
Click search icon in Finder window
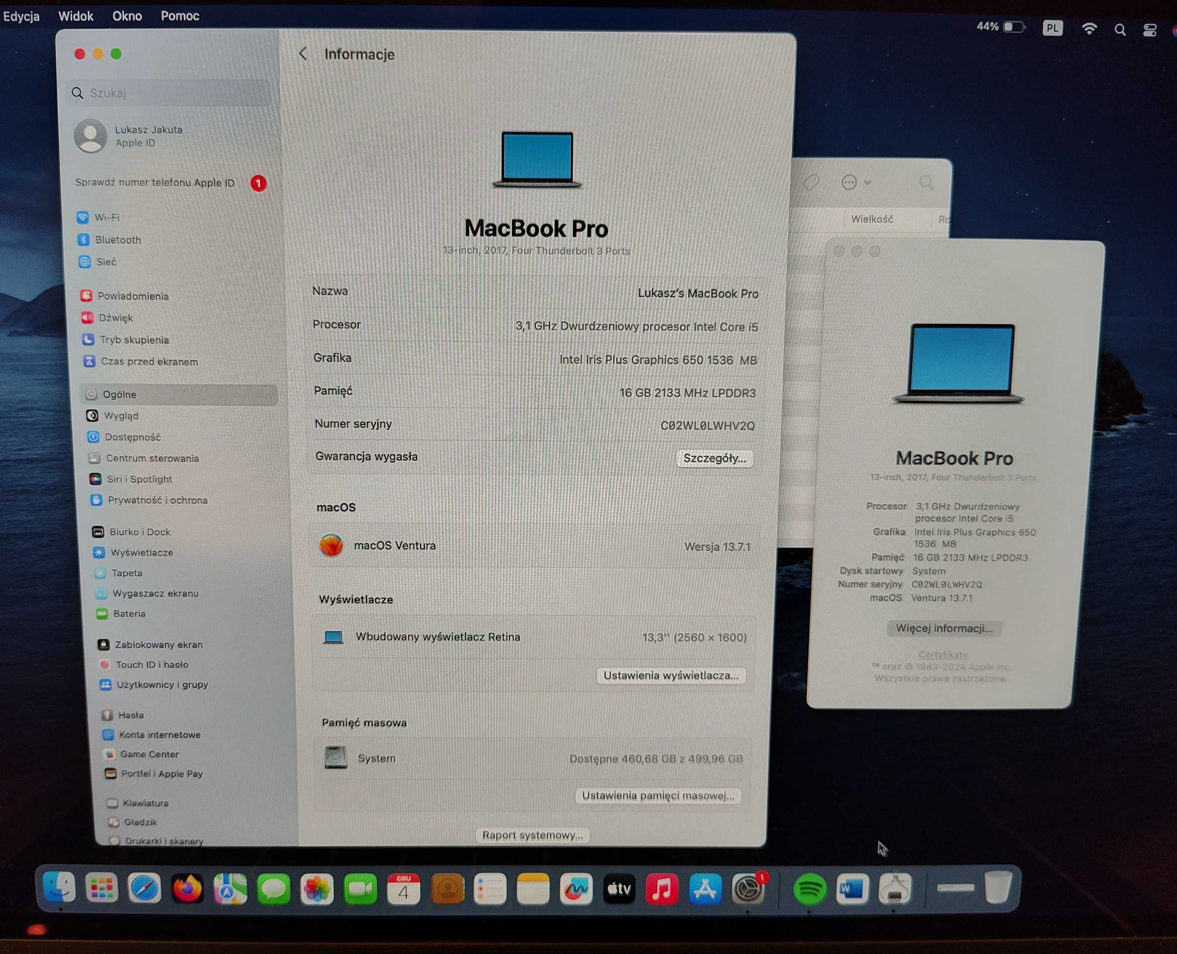point(926,183)
